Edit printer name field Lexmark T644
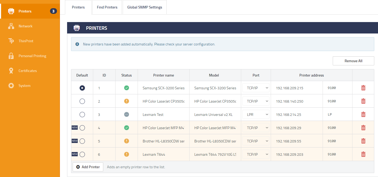The width and height of the screenshot is (378, 177). pos(163,154)
